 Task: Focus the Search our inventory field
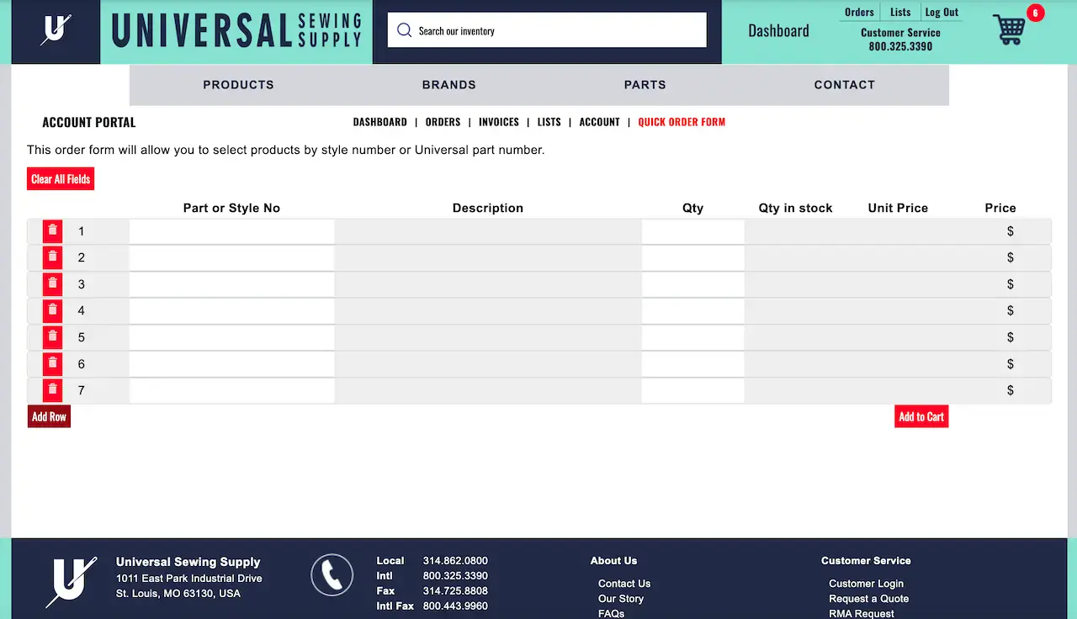point(547,30)
